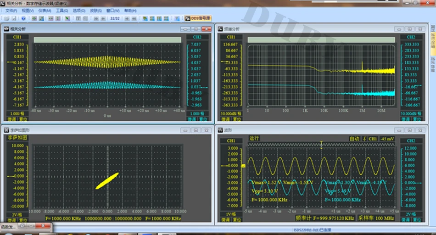Viewport: 436px width, 235px height.
Task: Go to previous frame icon left of 32/32
Action: [x=103, y=18]
